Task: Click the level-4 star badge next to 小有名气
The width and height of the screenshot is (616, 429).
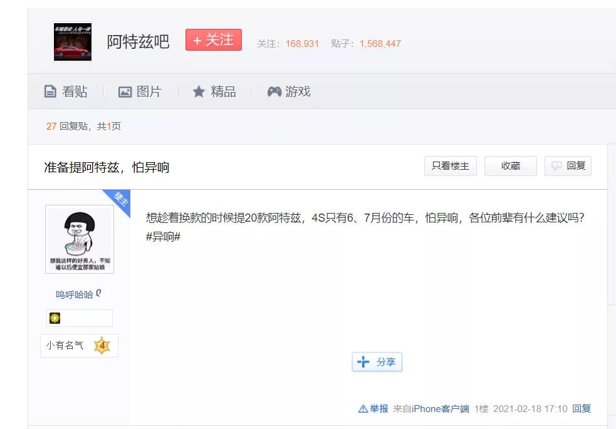Action: point(100,344)
